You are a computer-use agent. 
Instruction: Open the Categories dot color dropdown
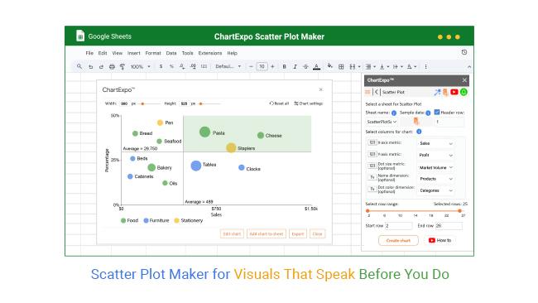[435, 190]
